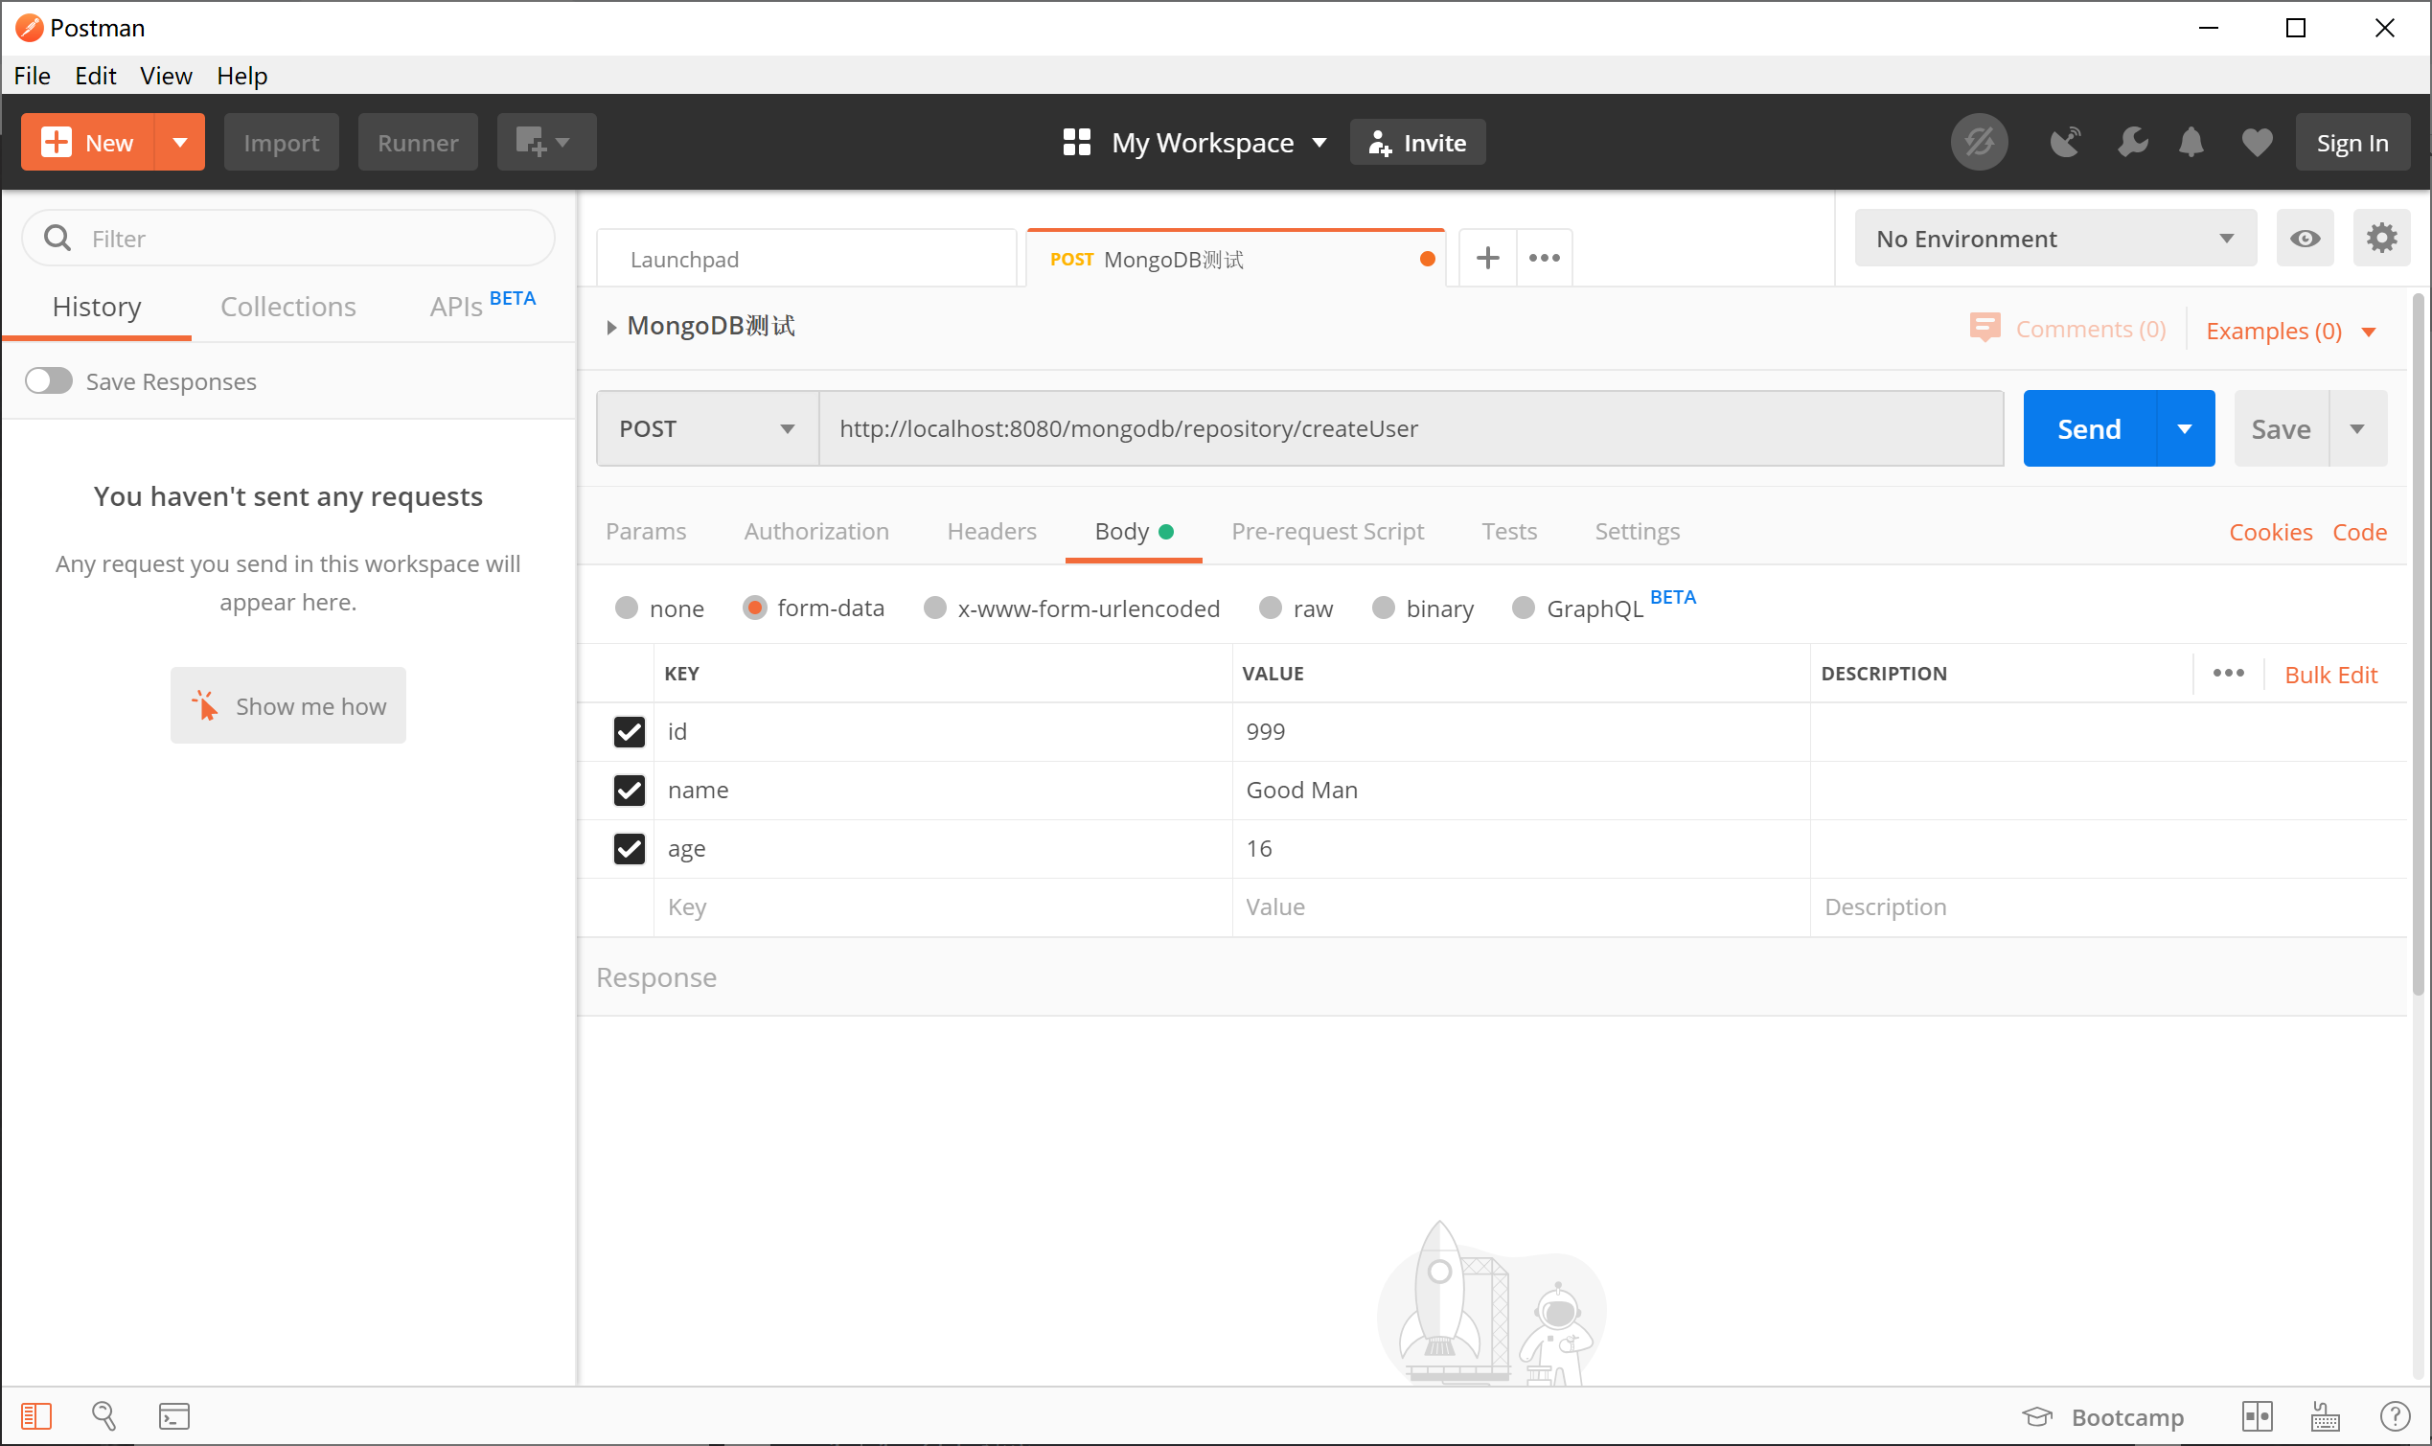Toggle the sidebar icon at bottom left
This screenshot has width=2432, height=1446.
click(36, 1415)
